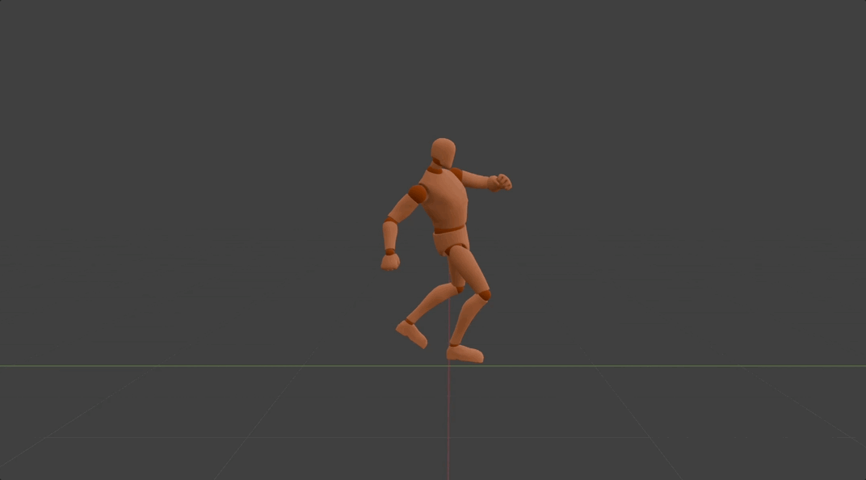The image size is (866, 480).
Task: Click the lowered fist hanging at hip level
Action: pyautogui.click(x=390, y=261)
